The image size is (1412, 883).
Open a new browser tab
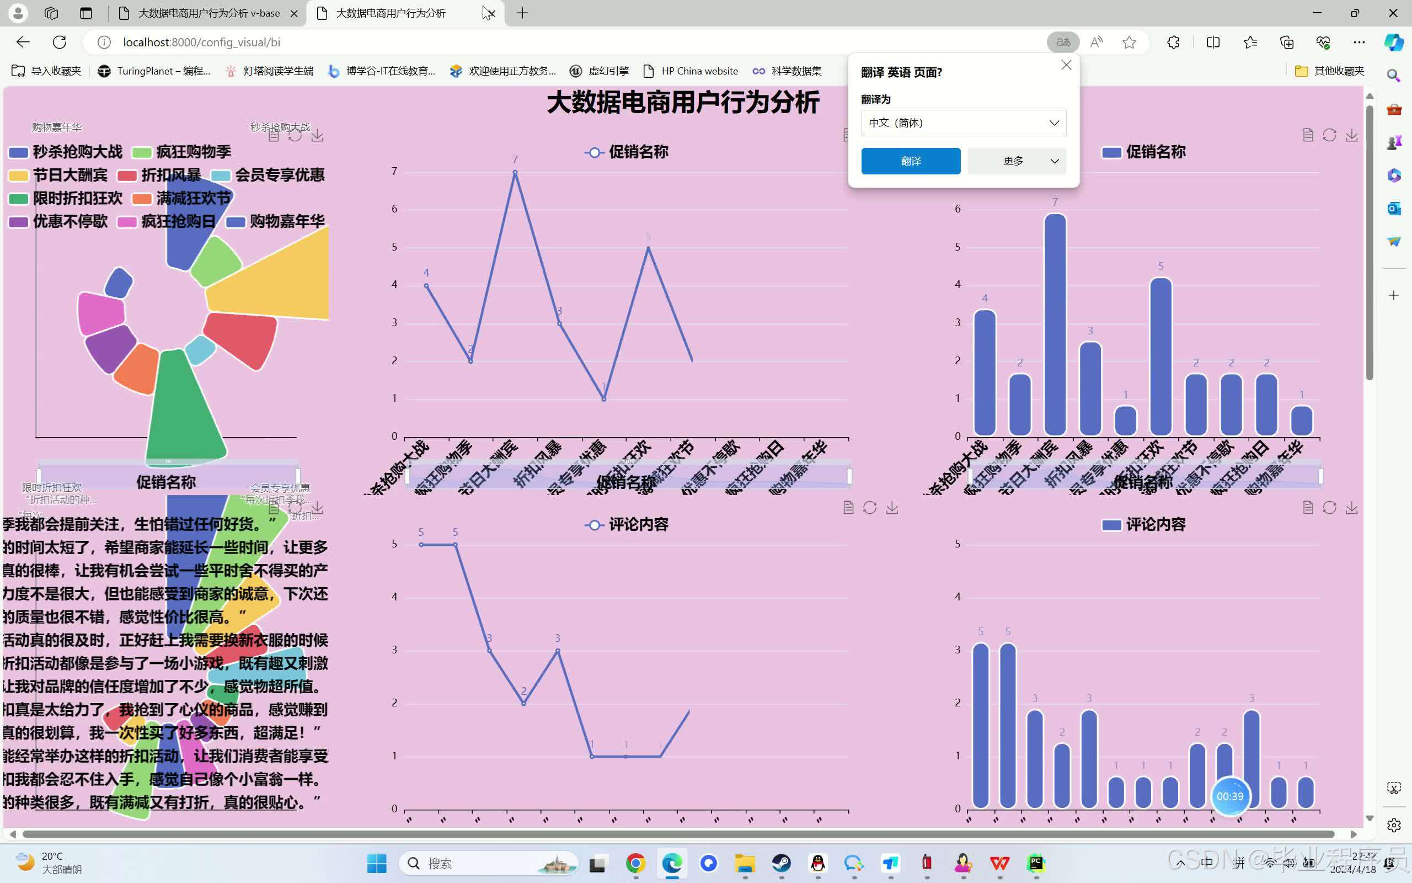522,13
